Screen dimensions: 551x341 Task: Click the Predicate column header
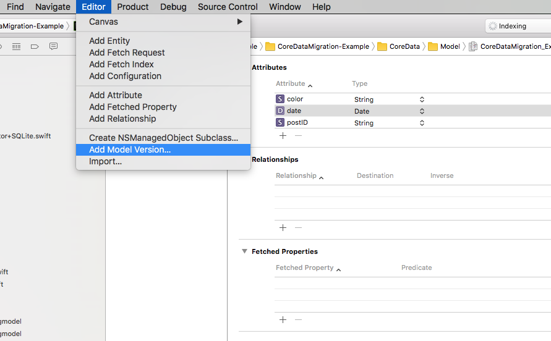coord(416,267)
